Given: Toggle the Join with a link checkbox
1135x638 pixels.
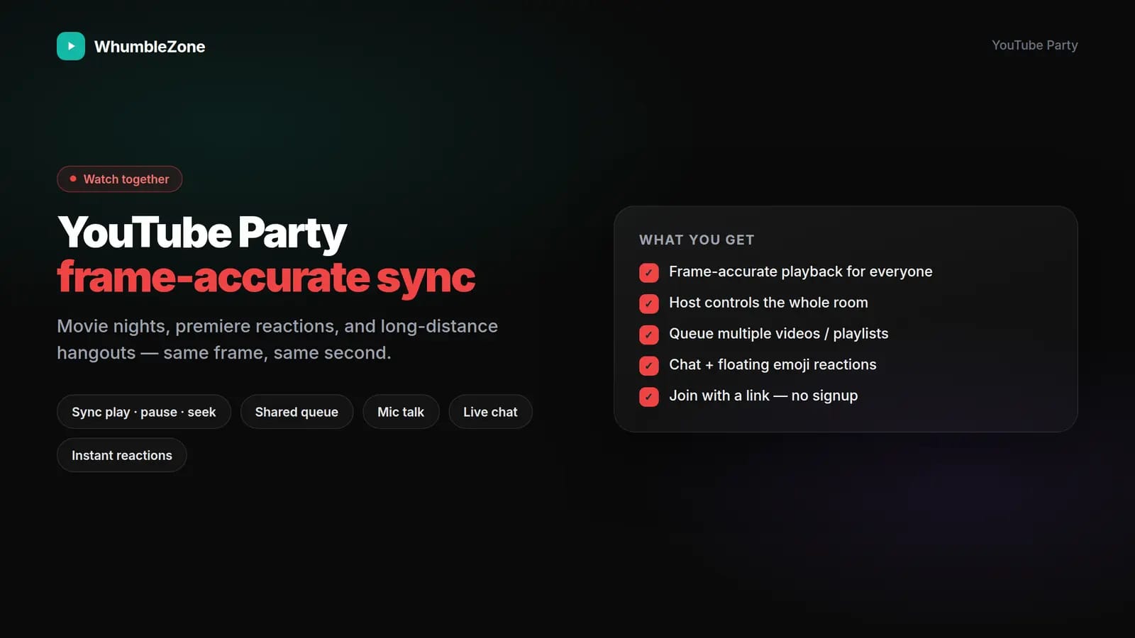Looking at the screenshot, I should coord(649,397).
